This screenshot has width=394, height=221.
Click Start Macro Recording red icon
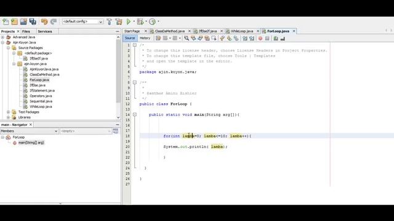pos(260,38)
